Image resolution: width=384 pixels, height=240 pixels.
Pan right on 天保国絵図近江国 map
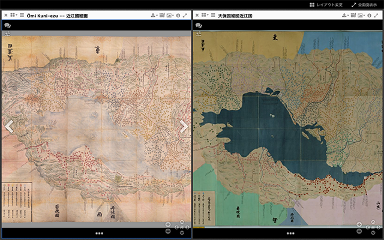point(379,227)
